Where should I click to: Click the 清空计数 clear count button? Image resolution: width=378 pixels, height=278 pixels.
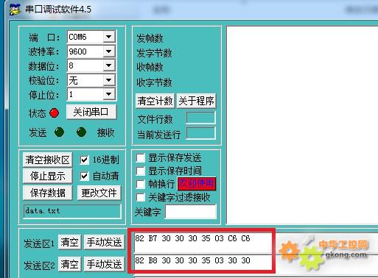pyautogui.click(x=155, y=101)
